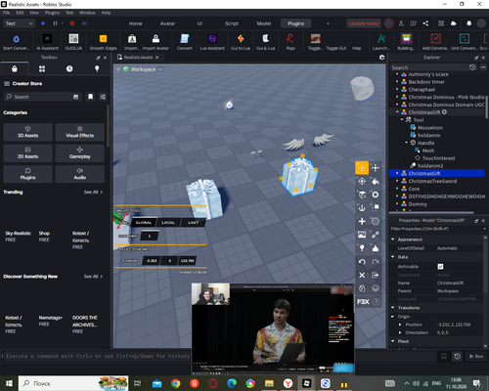
Task: Click the red Stop button
Action: [72, 23]
